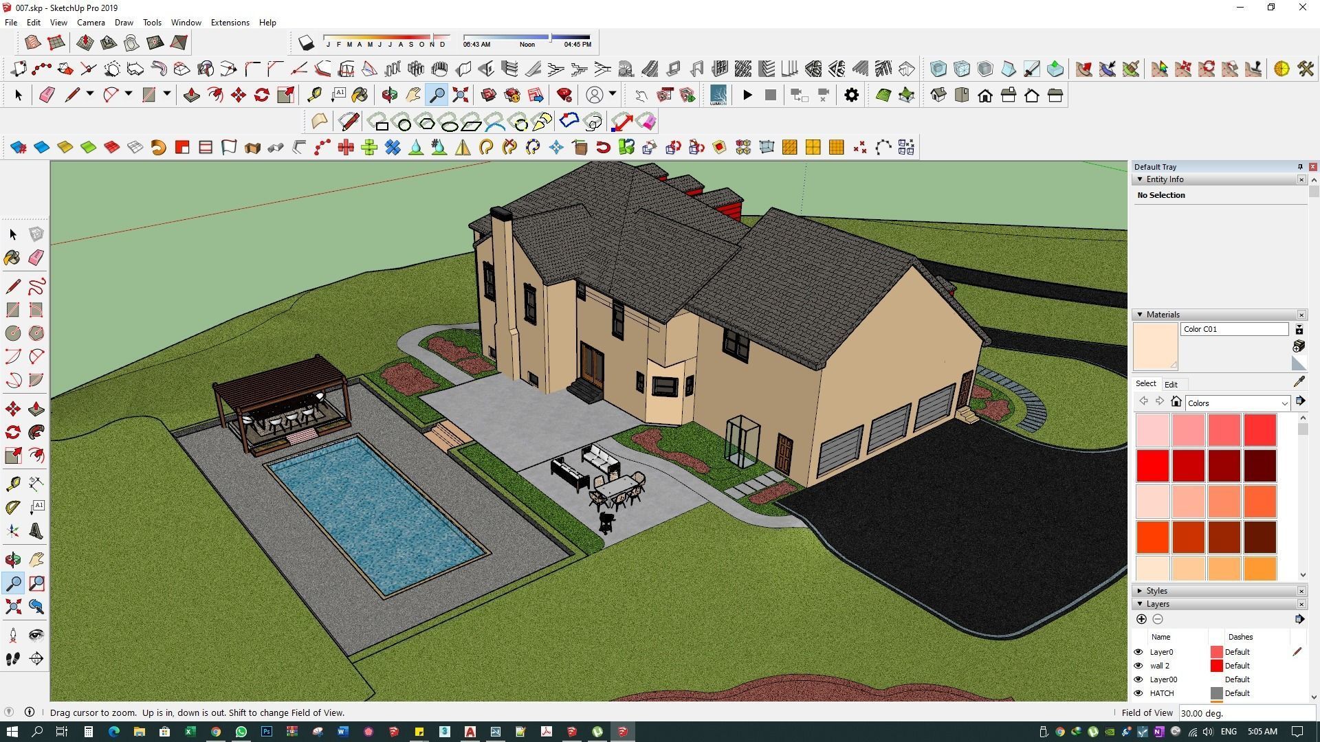Open the Extension Manager ruby icon
This screenshot has width=1320, height=742.
coord(564,95)
